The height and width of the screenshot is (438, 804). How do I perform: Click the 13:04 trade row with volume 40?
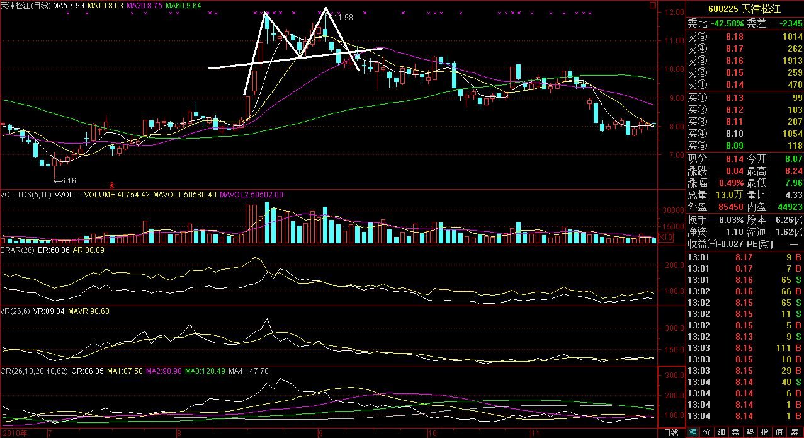(745, 382)
